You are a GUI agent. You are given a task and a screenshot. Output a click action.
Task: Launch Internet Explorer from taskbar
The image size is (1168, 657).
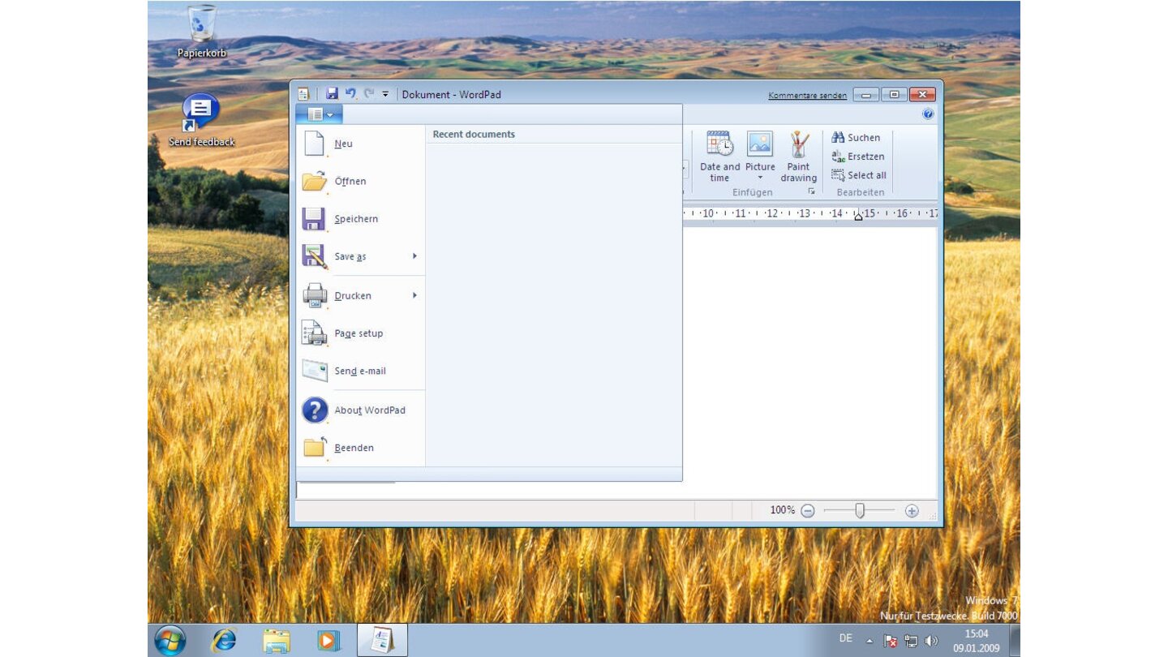223,641
